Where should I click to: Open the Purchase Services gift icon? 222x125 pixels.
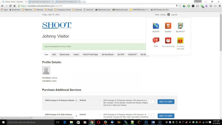tap(180, 41)
